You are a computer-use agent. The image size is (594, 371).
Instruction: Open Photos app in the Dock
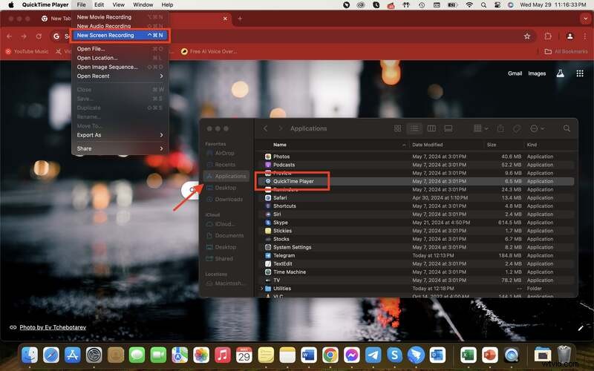click(x=201, y=355)
